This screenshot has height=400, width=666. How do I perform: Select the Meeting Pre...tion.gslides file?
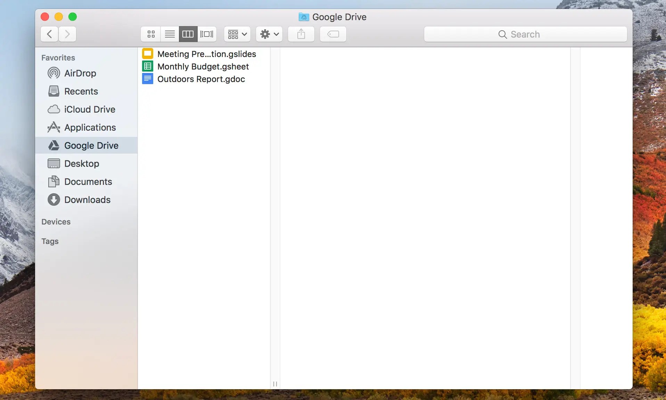[x=204, y=54]
